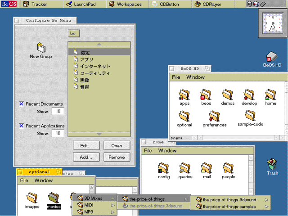Select the 設定 entry in the list
This screenshot has height=216, width=288.
(x=99, y=52)
